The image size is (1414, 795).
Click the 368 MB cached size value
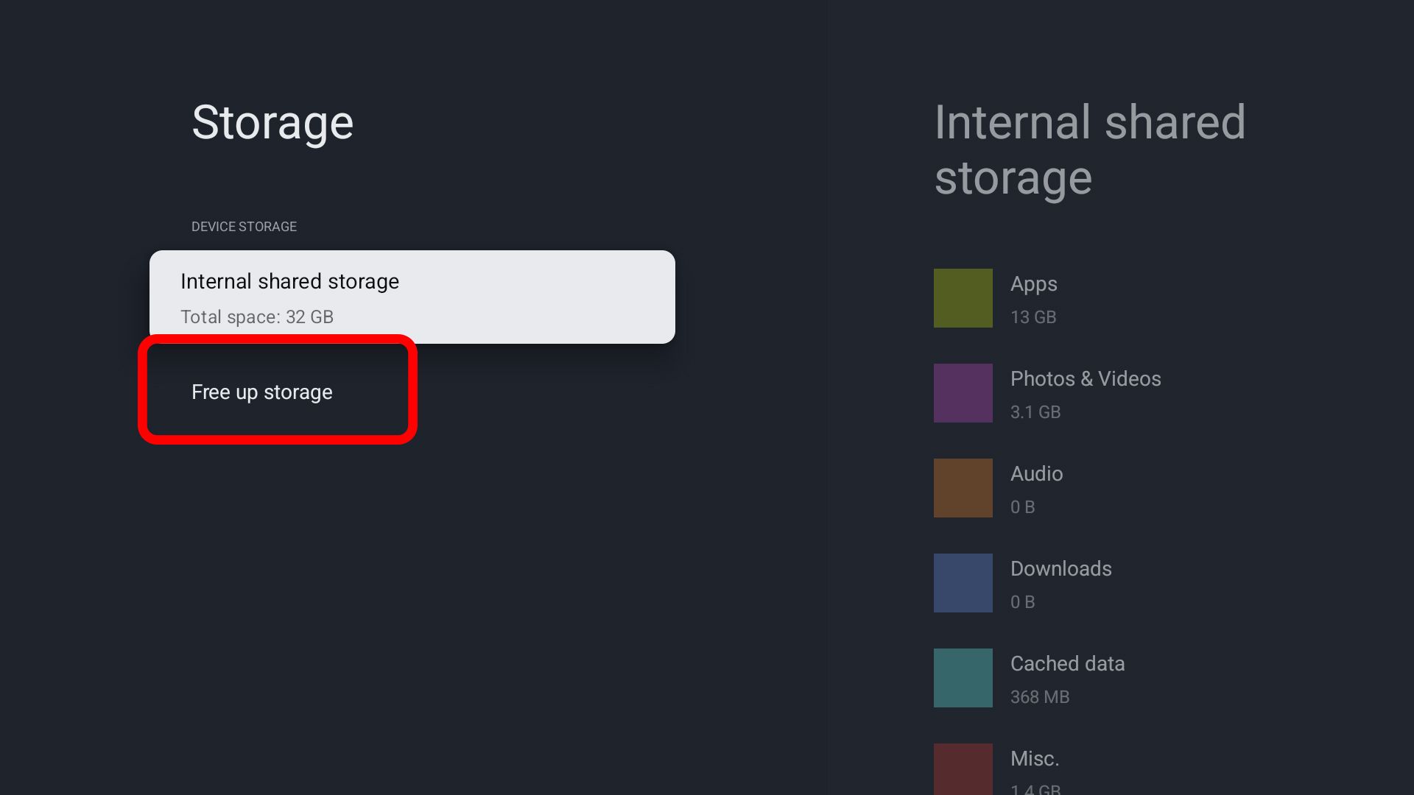pyautogui.click(x=1040, y=697)
